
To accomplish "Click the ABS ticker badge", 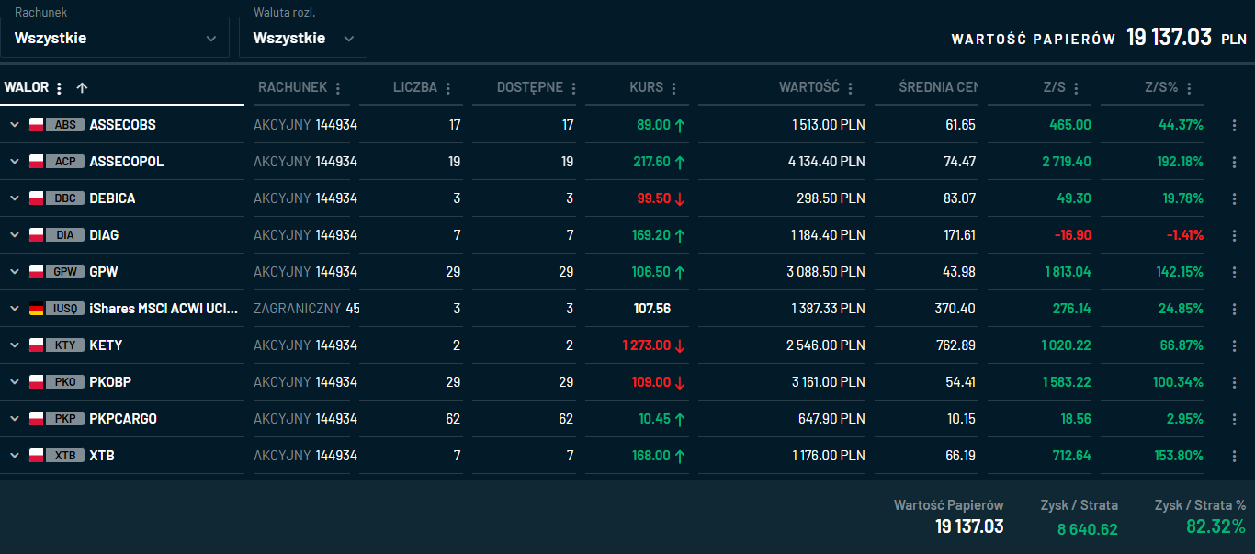I will (x=65, y=125).
